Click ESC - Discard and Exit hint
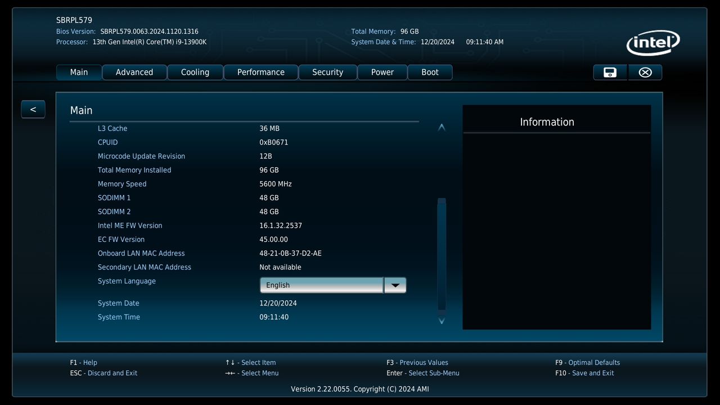Screen dimensions: 720x405 [103, 373]
